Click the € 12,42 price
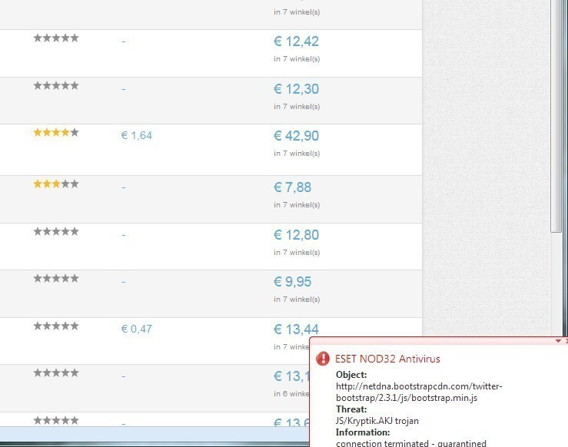 tap(296, 41)
